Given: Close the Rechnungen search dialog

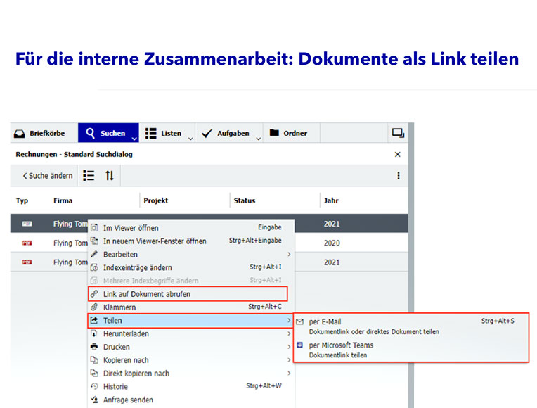Looking at the screenshot, I should [398, 154].
